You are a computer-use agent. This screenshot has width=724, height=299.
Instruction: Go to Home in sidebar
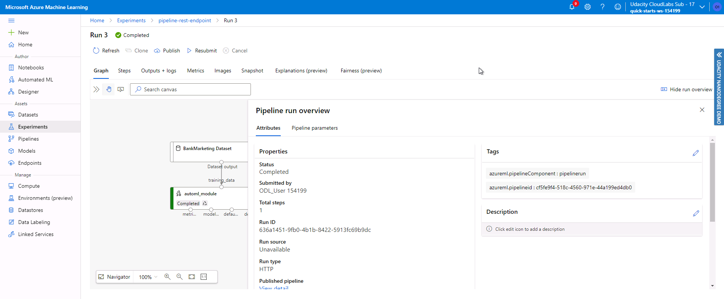pyautogui.click(x=40, y=44)
